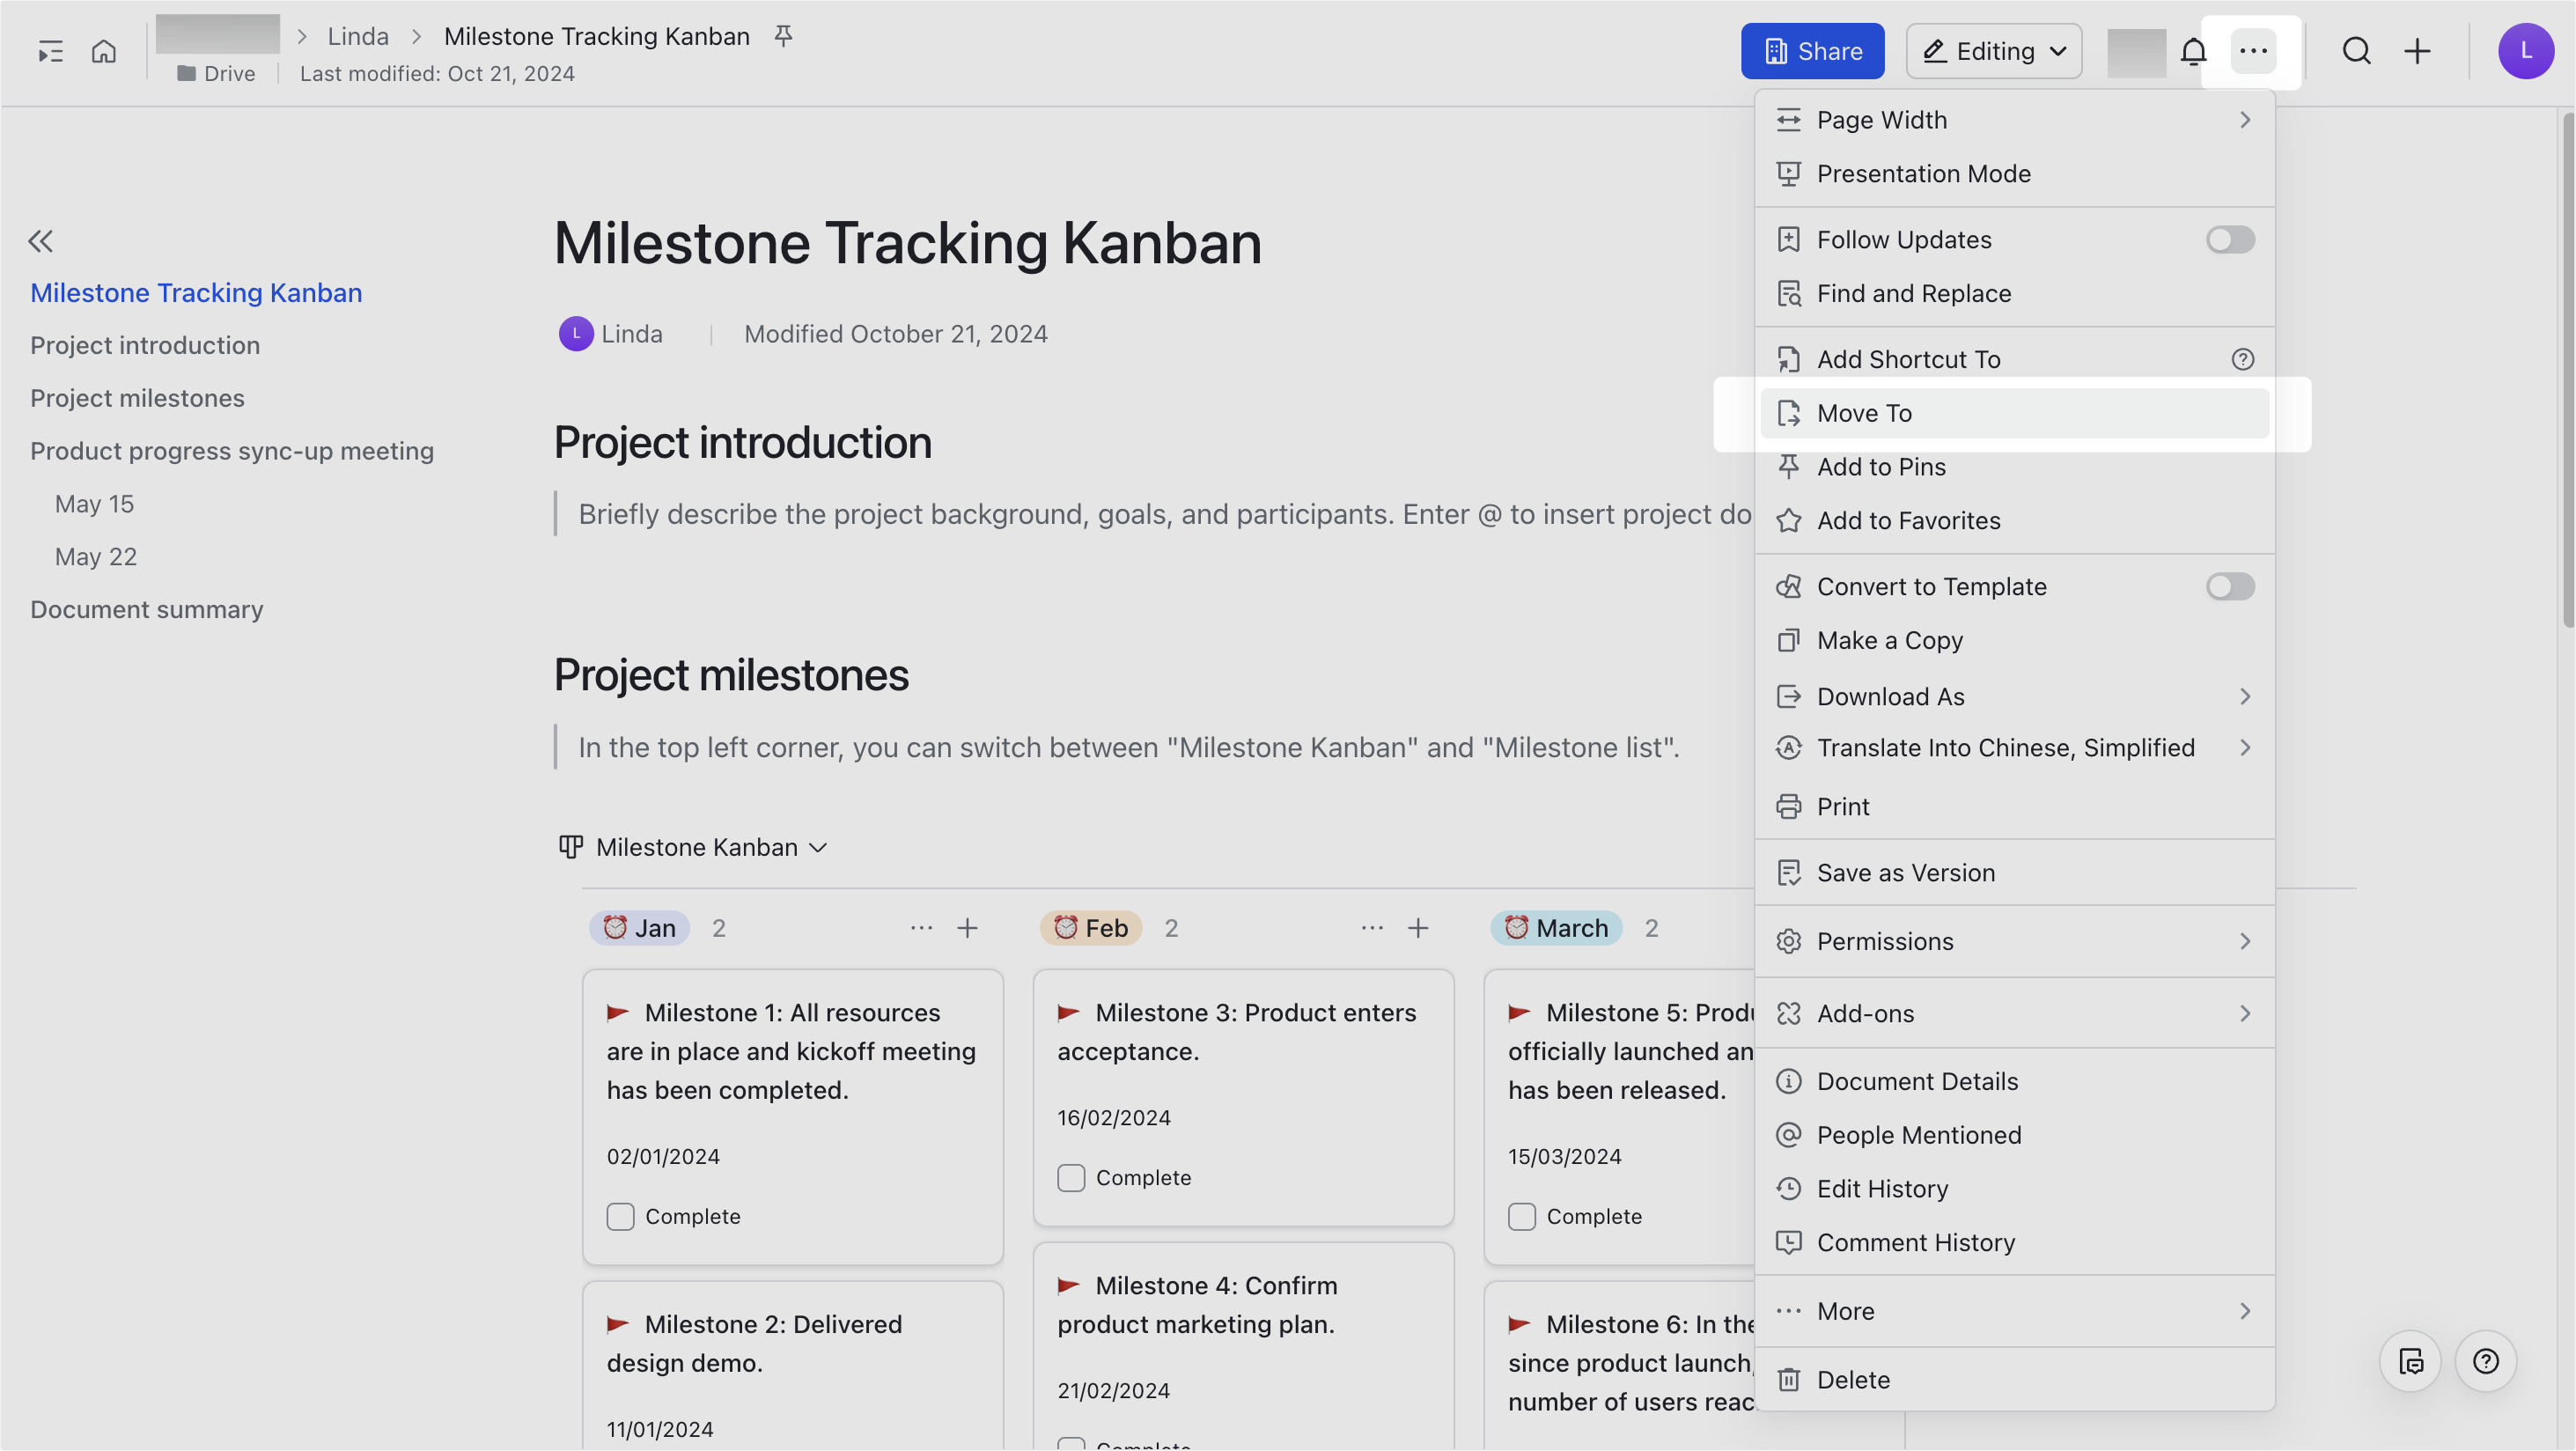
Task: Open the Linda breadcrumb link
Action: [358, 36]
